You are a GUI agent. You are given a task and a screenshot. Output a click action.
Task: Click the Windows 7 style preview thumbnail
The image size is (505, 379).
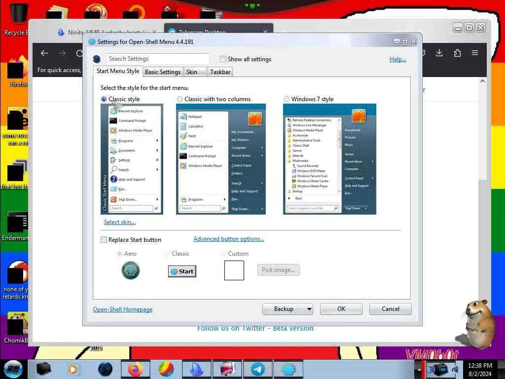click(329, 159)
